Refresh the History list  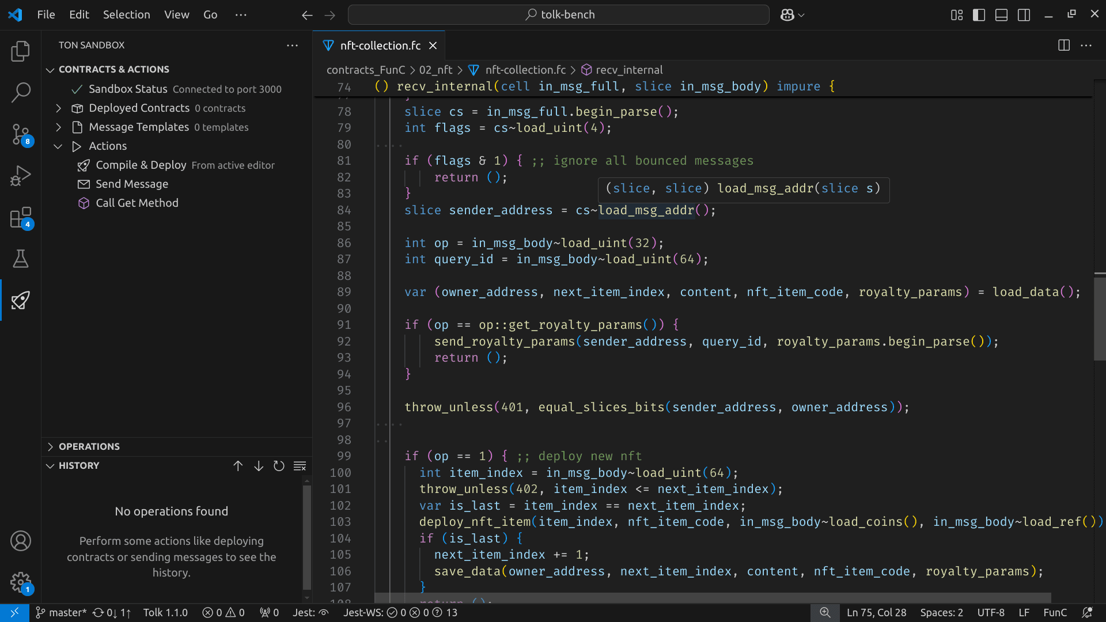[x=279, y=466]
